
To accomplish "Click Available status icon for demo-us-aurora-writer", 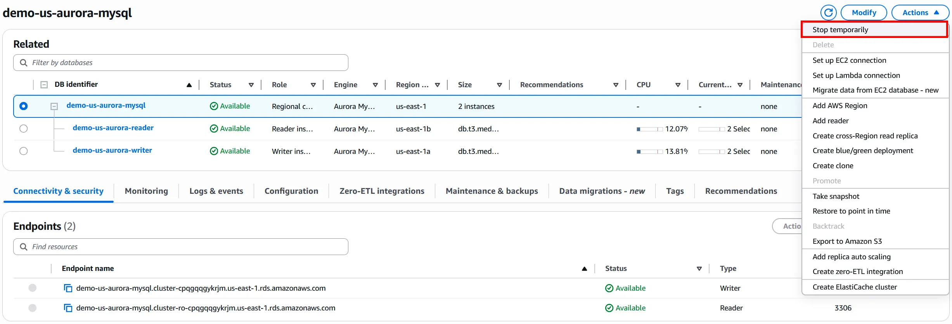I will click(214, 151).
